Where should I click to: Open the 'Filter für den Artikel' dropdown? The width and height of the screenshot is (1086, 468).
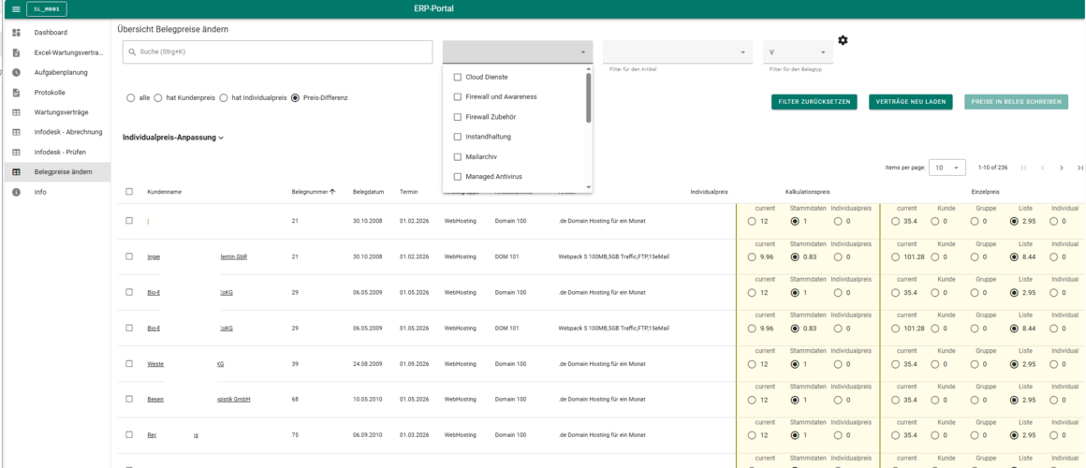pyautogui.click(x=677, y=52)
